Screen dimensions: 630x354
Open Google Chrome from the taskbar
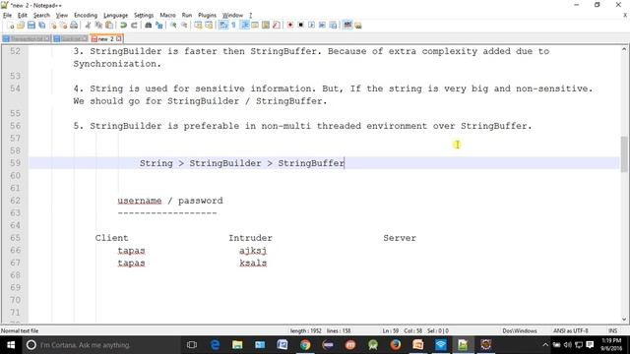coord(305,345)
